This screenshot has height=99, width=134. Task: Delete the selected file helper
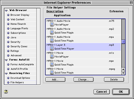coord(114,79)
